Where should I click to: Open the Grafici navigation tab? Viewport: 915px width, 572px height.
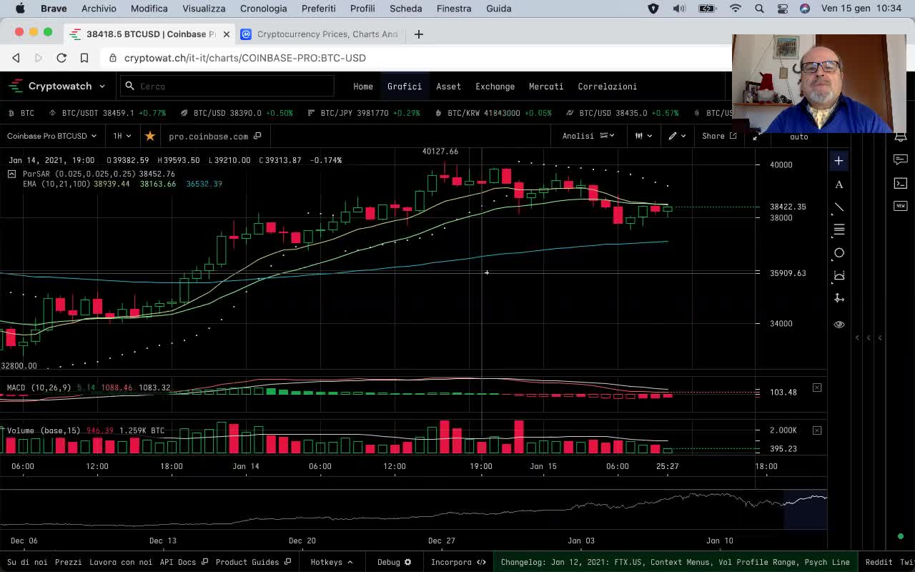click(405, 87)
